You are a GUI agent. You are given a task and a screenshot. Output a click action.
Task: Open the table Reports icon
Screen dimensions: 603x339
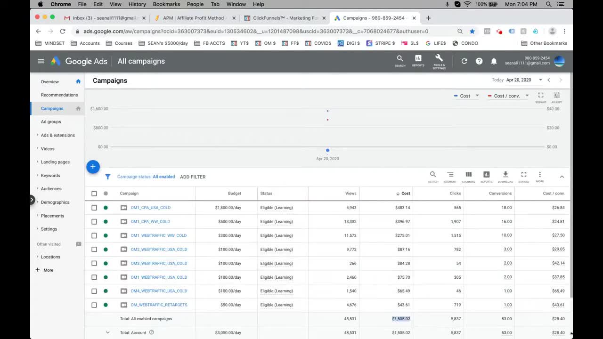click(x=487, y=175)
